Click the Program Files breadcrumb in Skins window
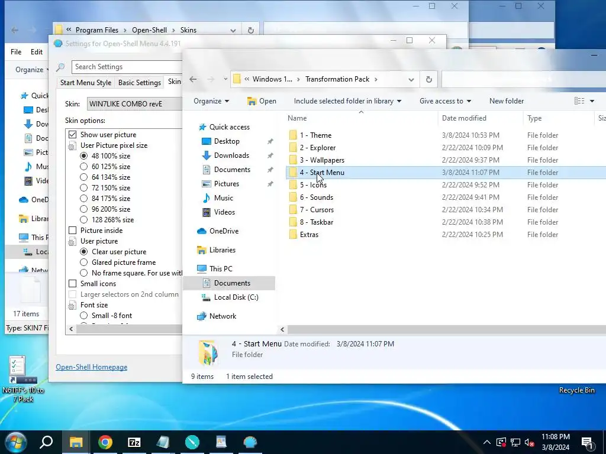Viewport: 606px width, 454px height. point(97,30)
